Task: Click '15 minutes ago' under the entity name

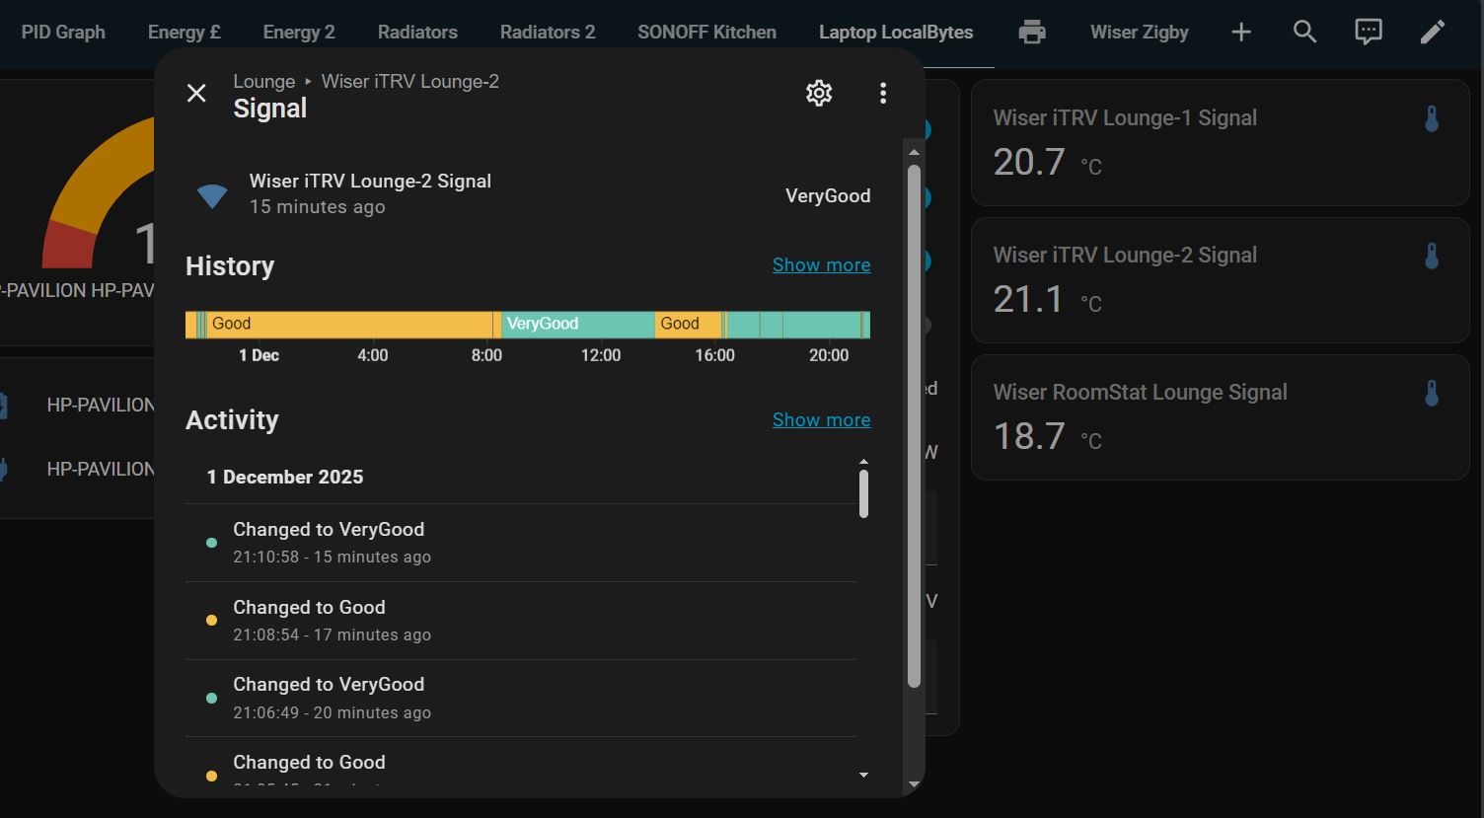Action: point(317,207)
